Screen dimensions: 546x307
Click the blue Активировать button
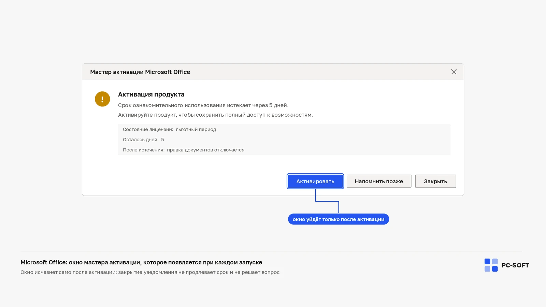(315, 181)
